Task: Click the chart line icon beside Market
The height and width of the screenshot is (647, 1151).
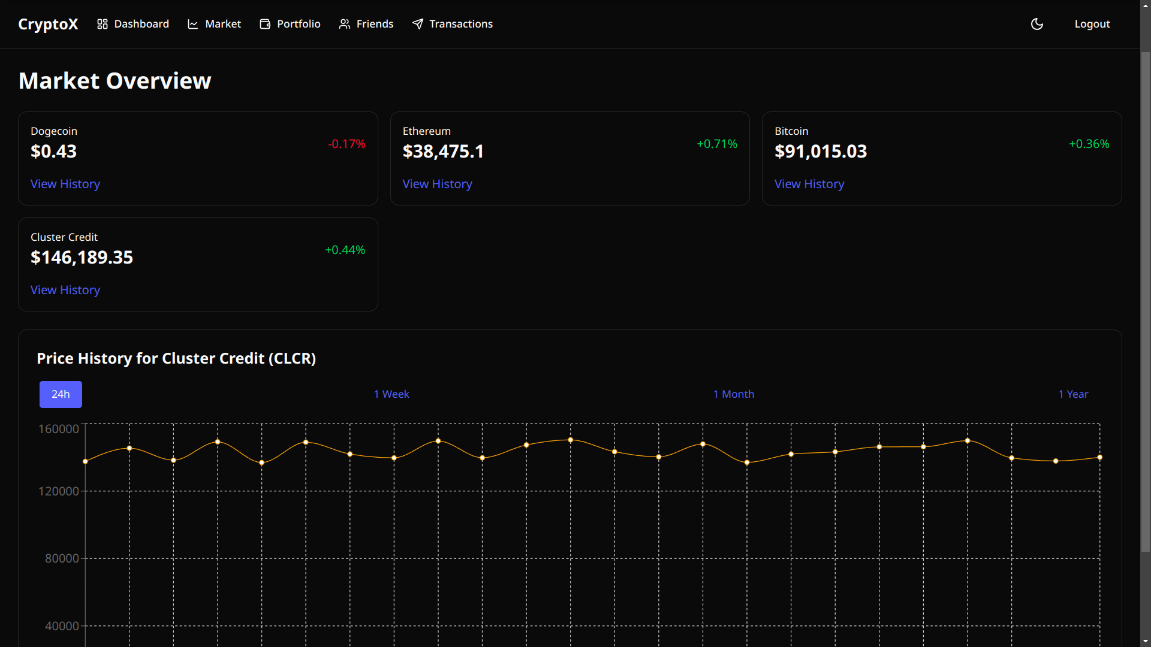Action: coord(192,24)
